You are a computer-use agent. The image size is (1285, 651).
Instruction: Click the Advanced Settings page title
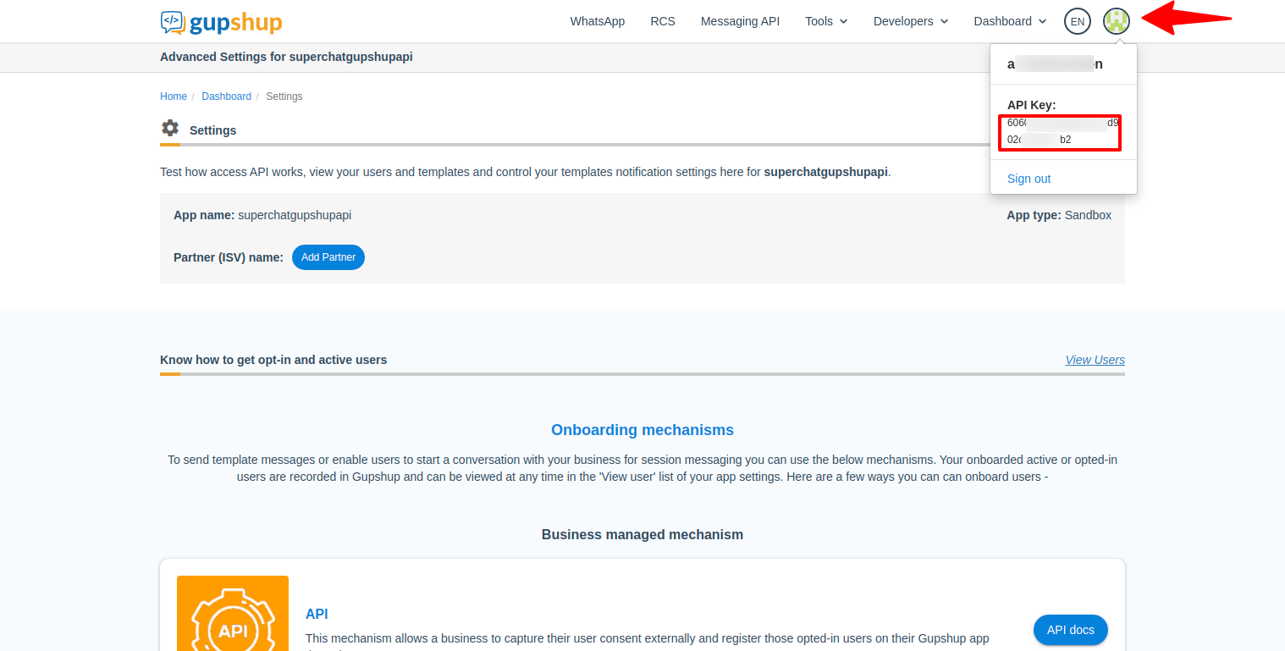pyautogui.click(x=286, y=58)
